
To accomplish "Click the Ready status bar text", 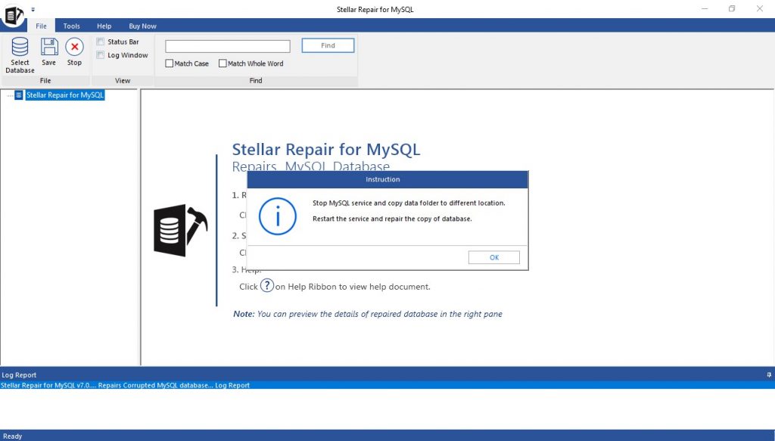I will (x=12, y=436).
